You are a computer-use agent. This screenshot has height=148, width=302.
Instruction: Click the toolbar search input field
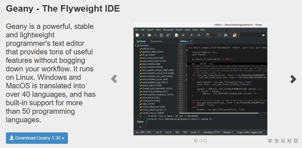(x=253, y=35)
